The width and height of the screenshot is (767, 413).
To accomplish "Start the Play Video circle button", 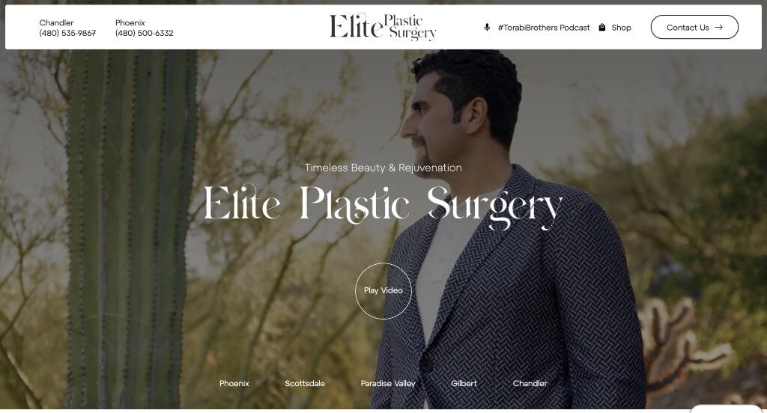I will (x=383, y=291).
